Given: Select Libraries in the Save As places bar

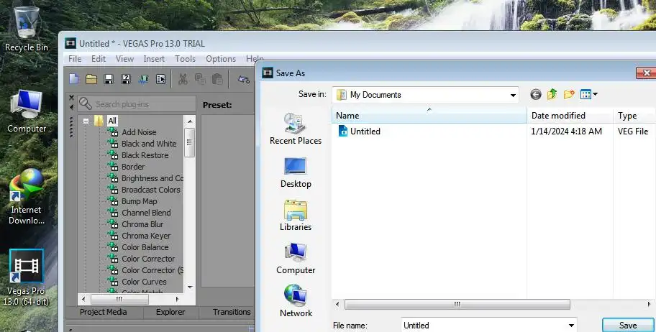Looking at the screenshot, I should pos(296,216).
